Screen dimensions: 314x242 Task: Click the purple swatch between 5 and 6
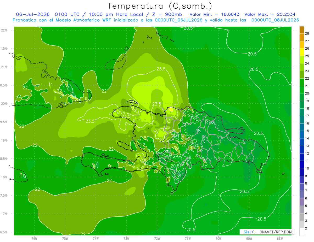pos(302,202)
